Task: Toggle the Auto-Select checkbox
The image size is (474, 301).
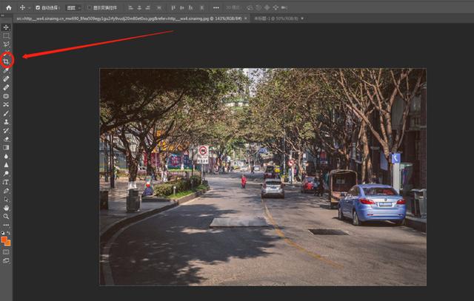Action: (38, 7)
